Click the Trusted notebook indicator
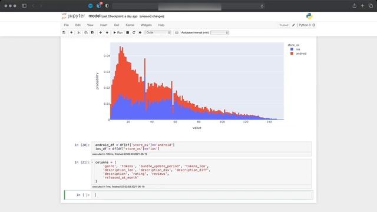Image resolution: width=377 pixels, height=212 pixels. tap(284, 25)
